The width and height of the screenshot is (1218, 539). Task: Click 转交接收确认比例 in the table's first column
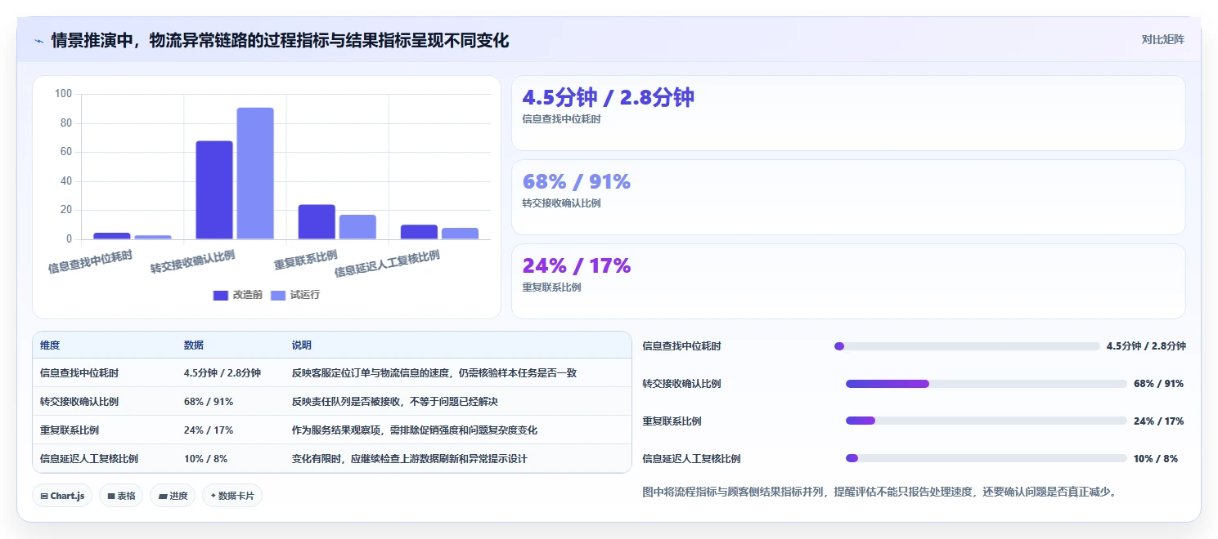coord(79,402)
